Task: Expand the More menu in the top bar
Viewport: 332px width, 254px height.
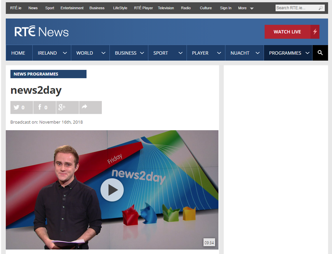Action: 246,8
